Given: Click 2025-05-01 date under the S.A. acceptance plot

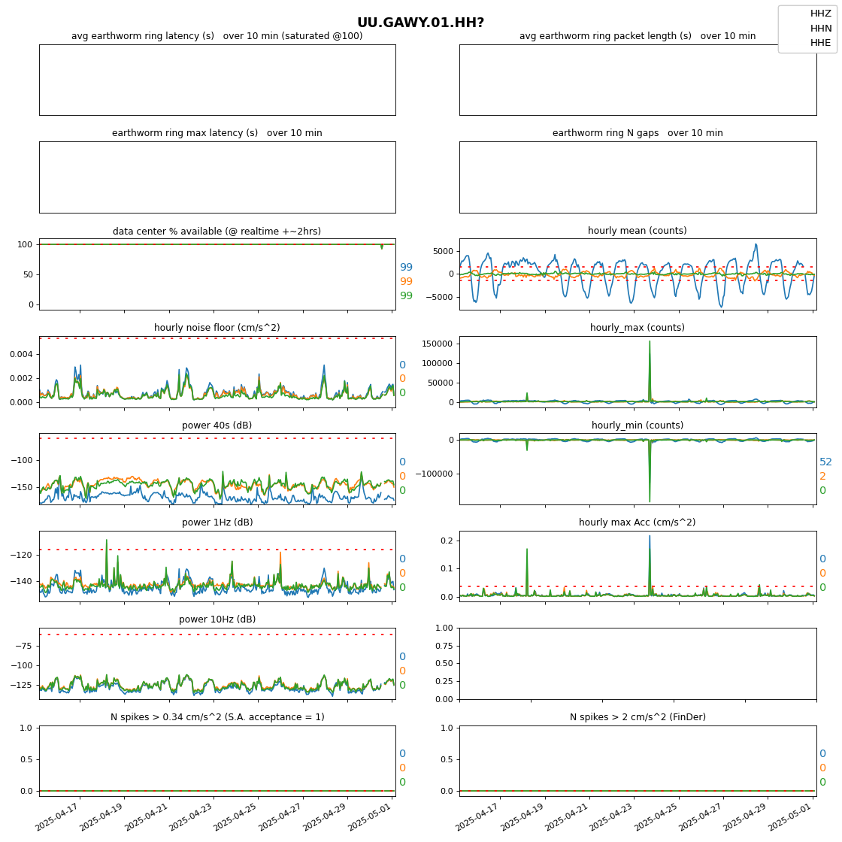Looking at the screenshot, I should [369, 816].
